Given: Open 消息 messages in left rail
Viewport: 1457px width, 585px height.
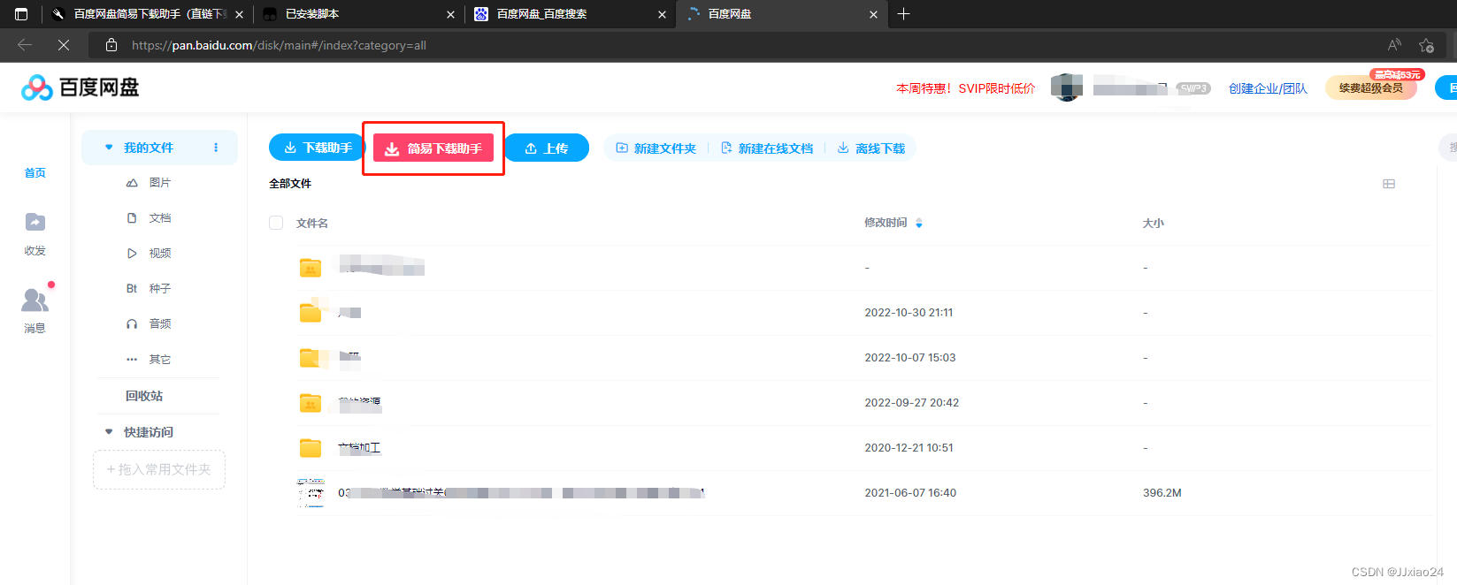Looking at the screenshot, I should coord(35,310).
